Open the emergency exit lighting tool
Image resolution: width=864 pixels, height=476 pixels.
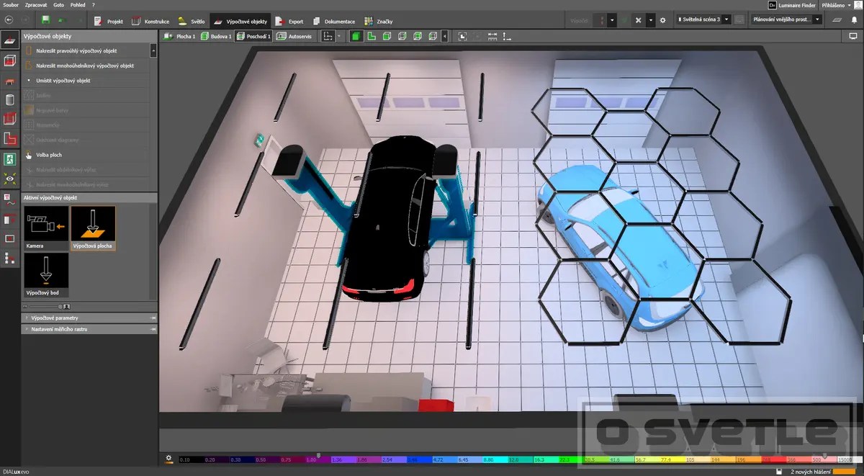(9, 158)
